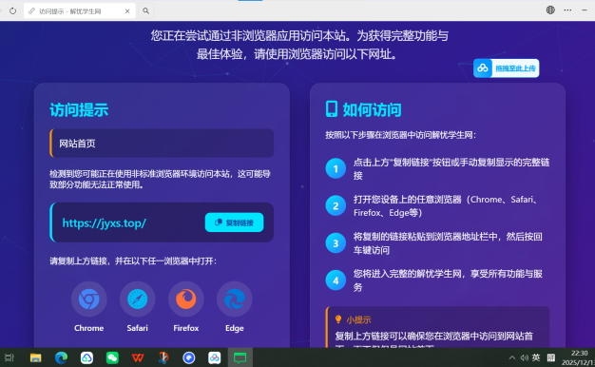Open Task View on the taskbar

[x=10, y=357]
